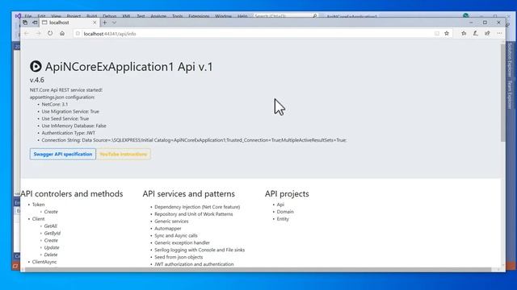Click Visual Studio account avatar icon
This screenshot has width=517, height=290.
point(465,16)
